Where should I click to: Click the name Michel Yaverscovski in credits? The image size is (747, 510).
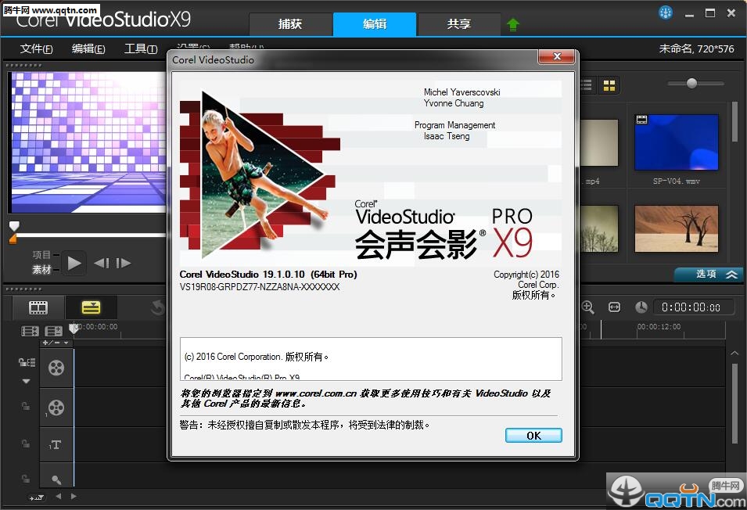pos(461,92)
